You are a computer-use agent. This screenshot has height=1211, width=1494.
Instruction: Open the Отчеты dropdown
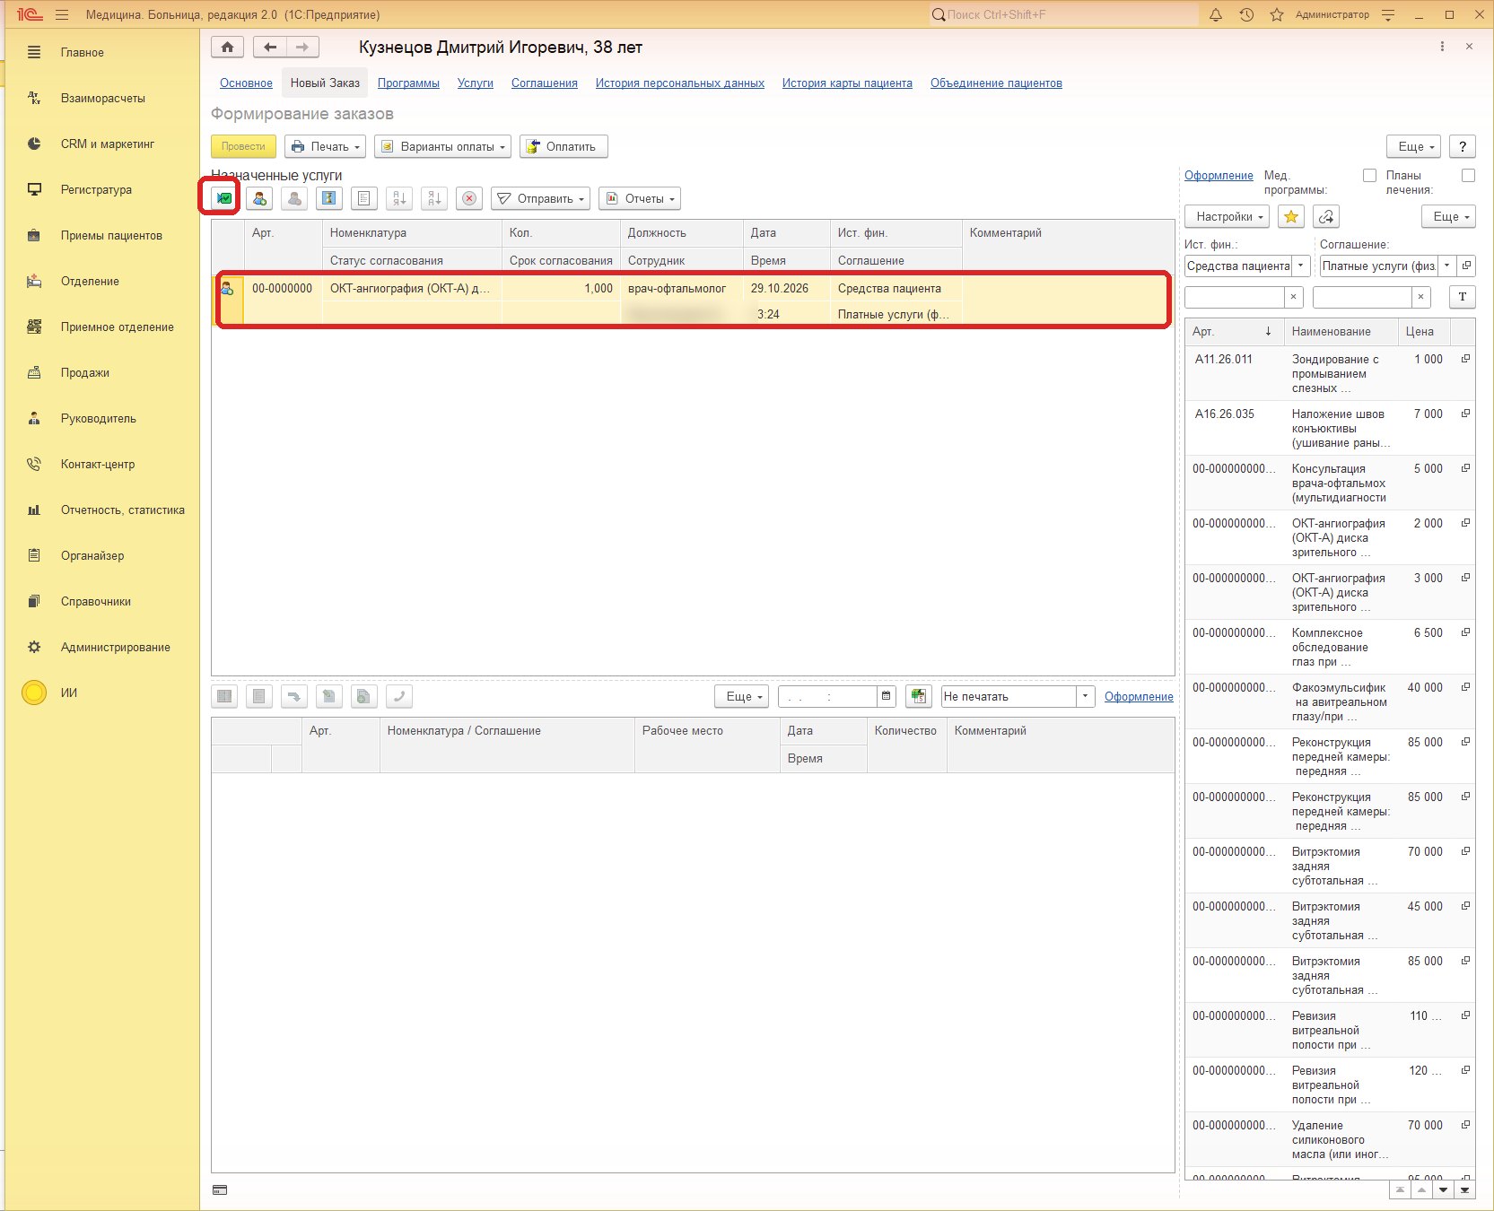pos(640,198)
